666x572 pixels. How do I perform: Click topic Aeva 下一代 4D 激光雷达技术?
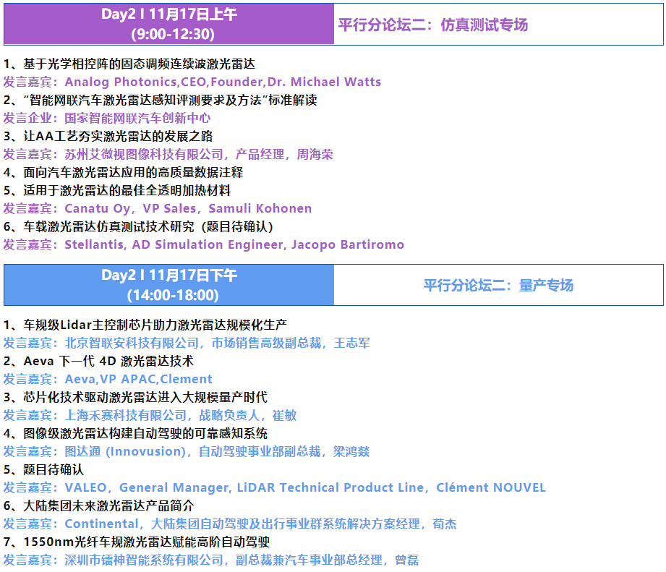[x=98, y=361]
